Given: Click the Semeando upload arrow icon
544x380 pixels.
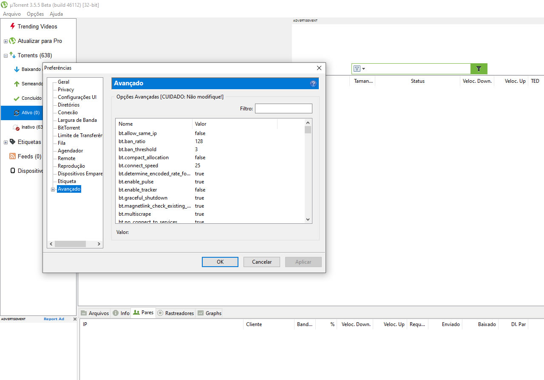Looking at the screenshot, I should [17, 84].
